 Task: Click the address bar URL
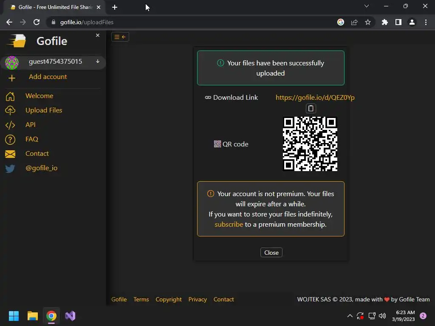87,22
